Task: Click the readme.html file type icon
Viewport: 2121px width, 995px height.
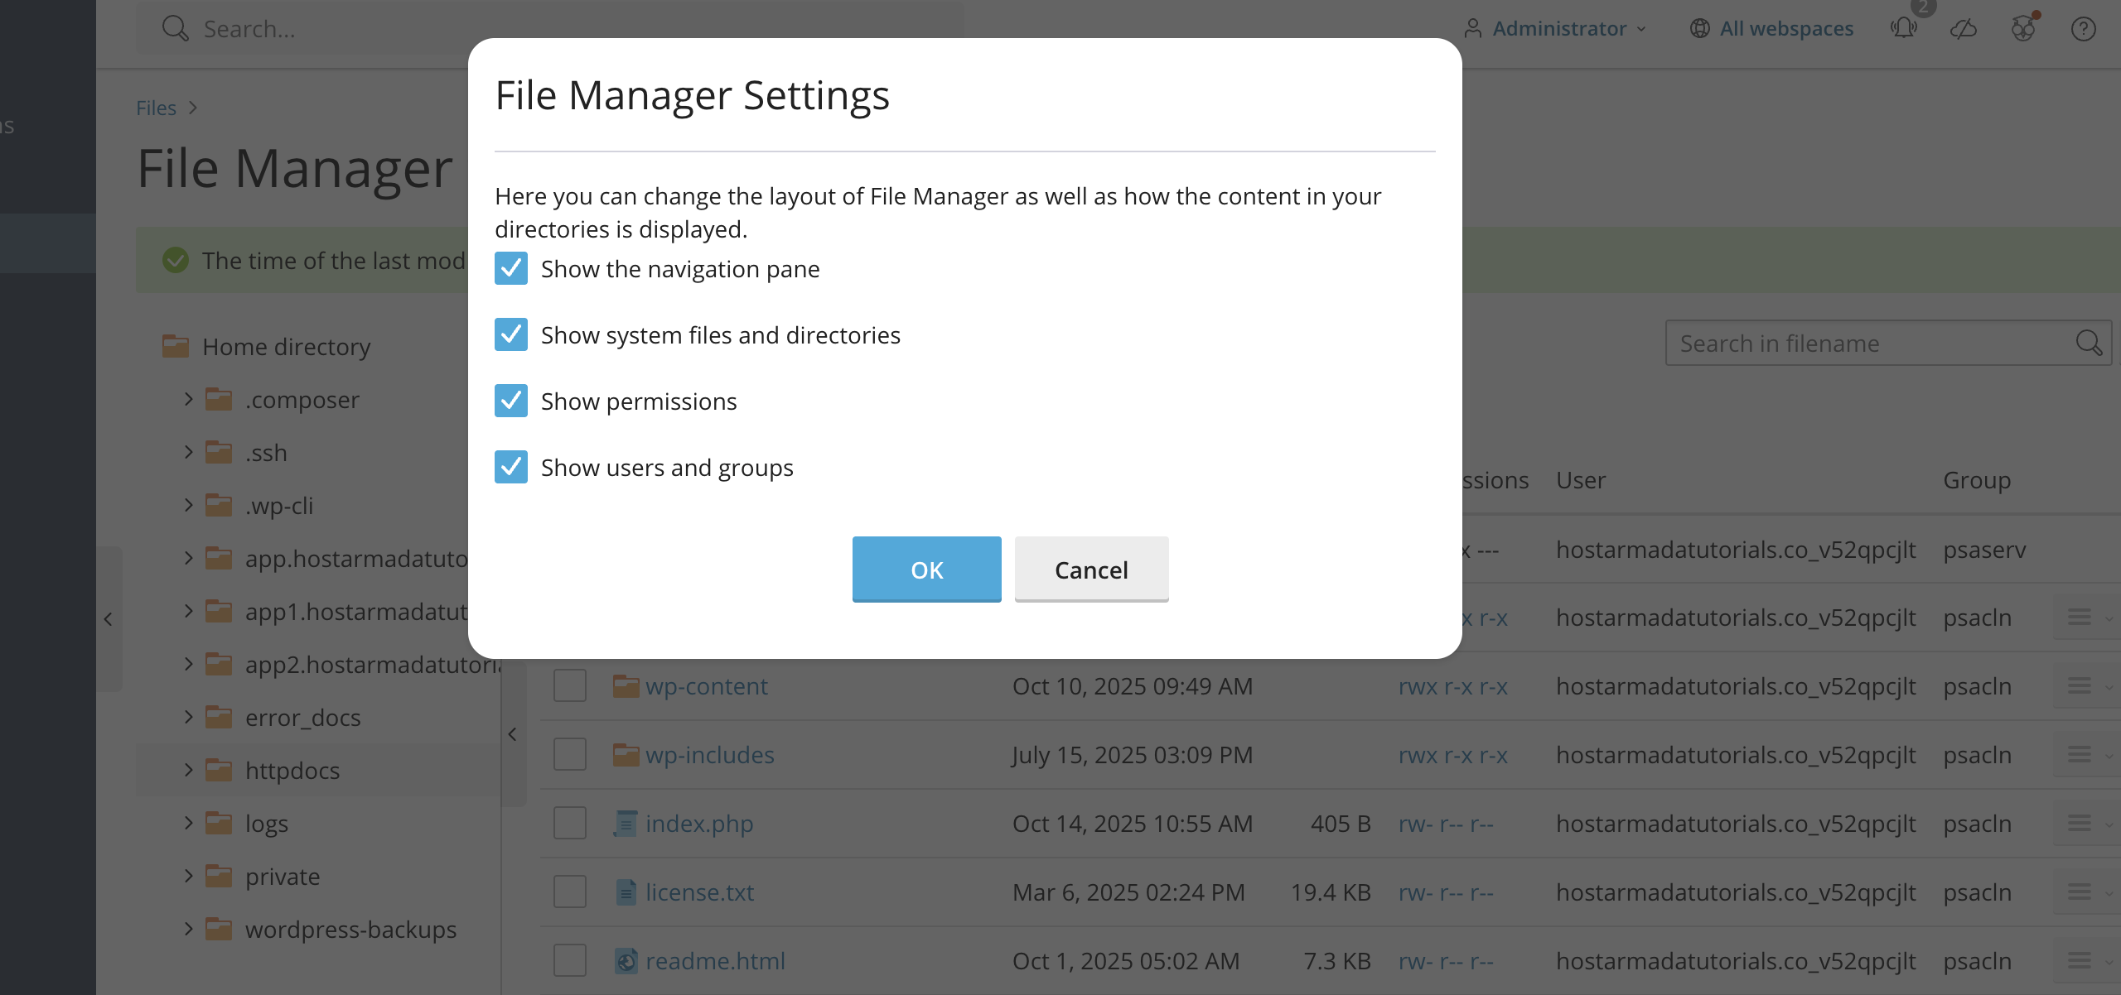Action: coord(626,960)
